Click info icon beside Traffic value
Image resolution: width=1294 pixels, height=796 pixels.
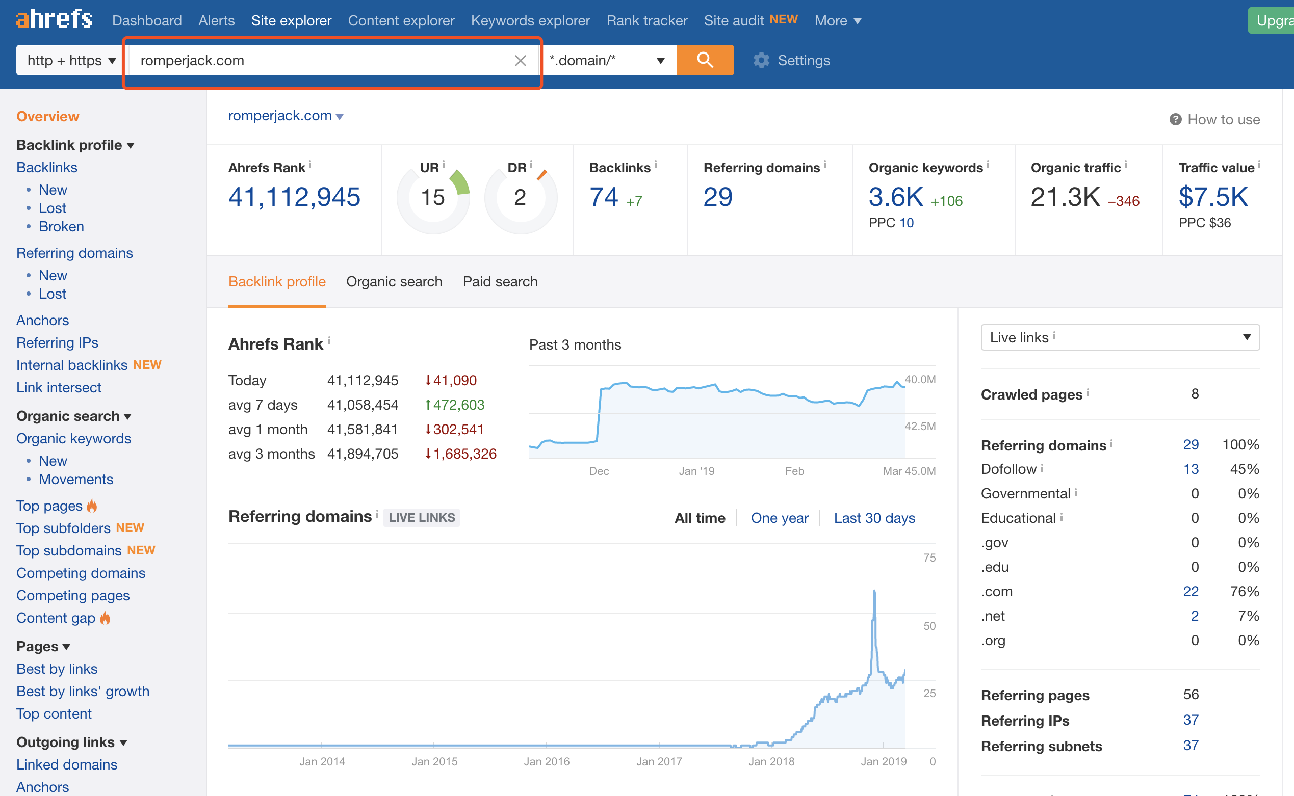(1259, 165)
